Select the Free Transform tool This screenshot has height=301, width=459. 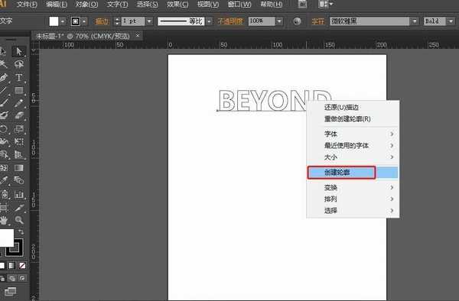click(x=19, y=142)
